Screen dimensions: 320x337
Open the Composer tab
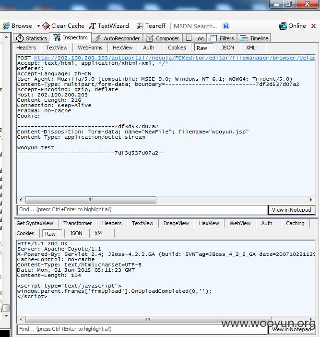point(163,38)
